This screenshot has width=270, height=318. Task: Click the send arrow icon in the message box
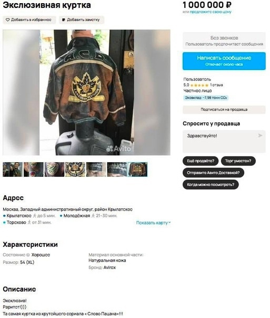tap(260, 135)
